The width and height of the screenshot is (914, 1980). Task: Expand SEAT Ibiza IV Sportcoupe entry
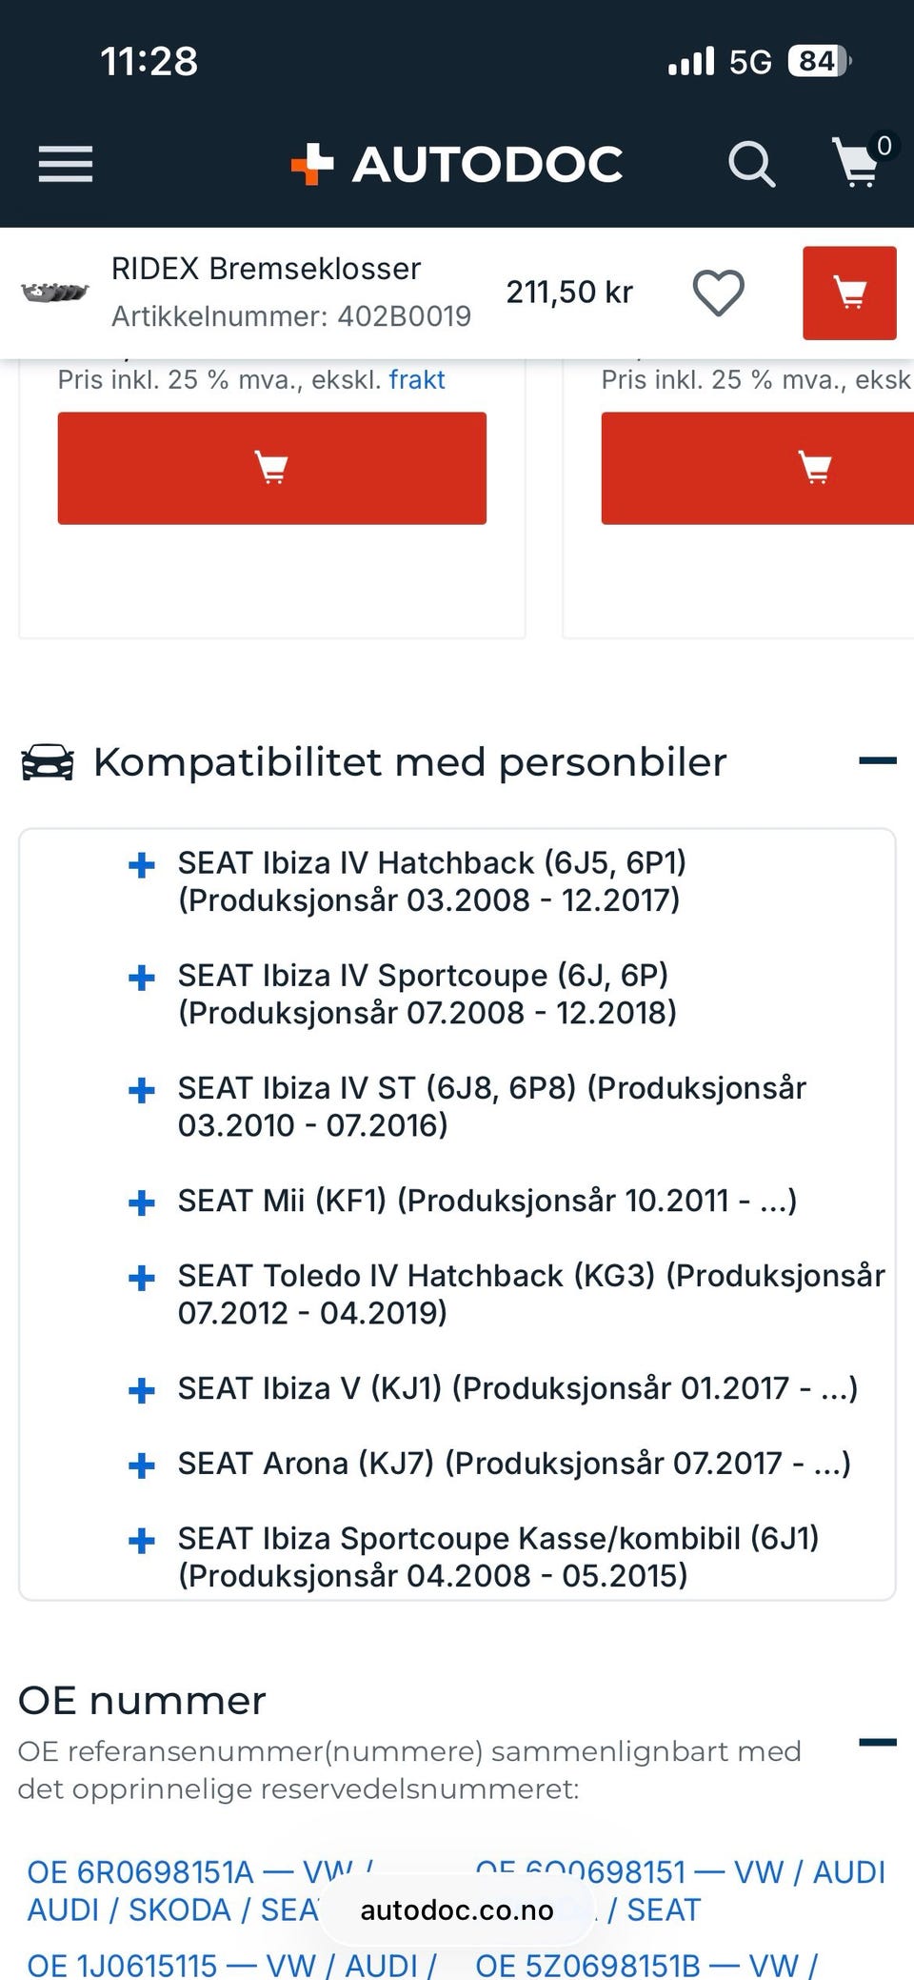pyautogui.click(x=142, y=978)
